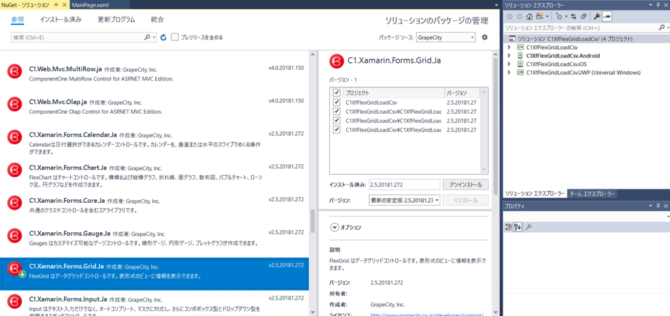Screen dimensions: 670x316
Task: Open NuGet search box dropdown arrow
Action: (x=154, y=37)
